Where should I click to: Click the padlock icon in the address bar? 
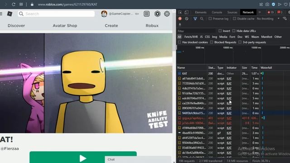[x=32, y=4]
